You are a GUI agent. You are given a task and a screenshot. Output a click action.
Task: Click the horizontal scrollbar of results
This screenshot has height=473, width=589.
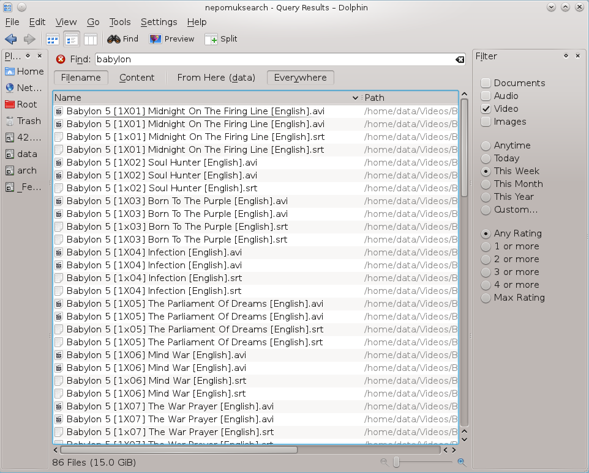pyautogui.click(x=179, y=450)
